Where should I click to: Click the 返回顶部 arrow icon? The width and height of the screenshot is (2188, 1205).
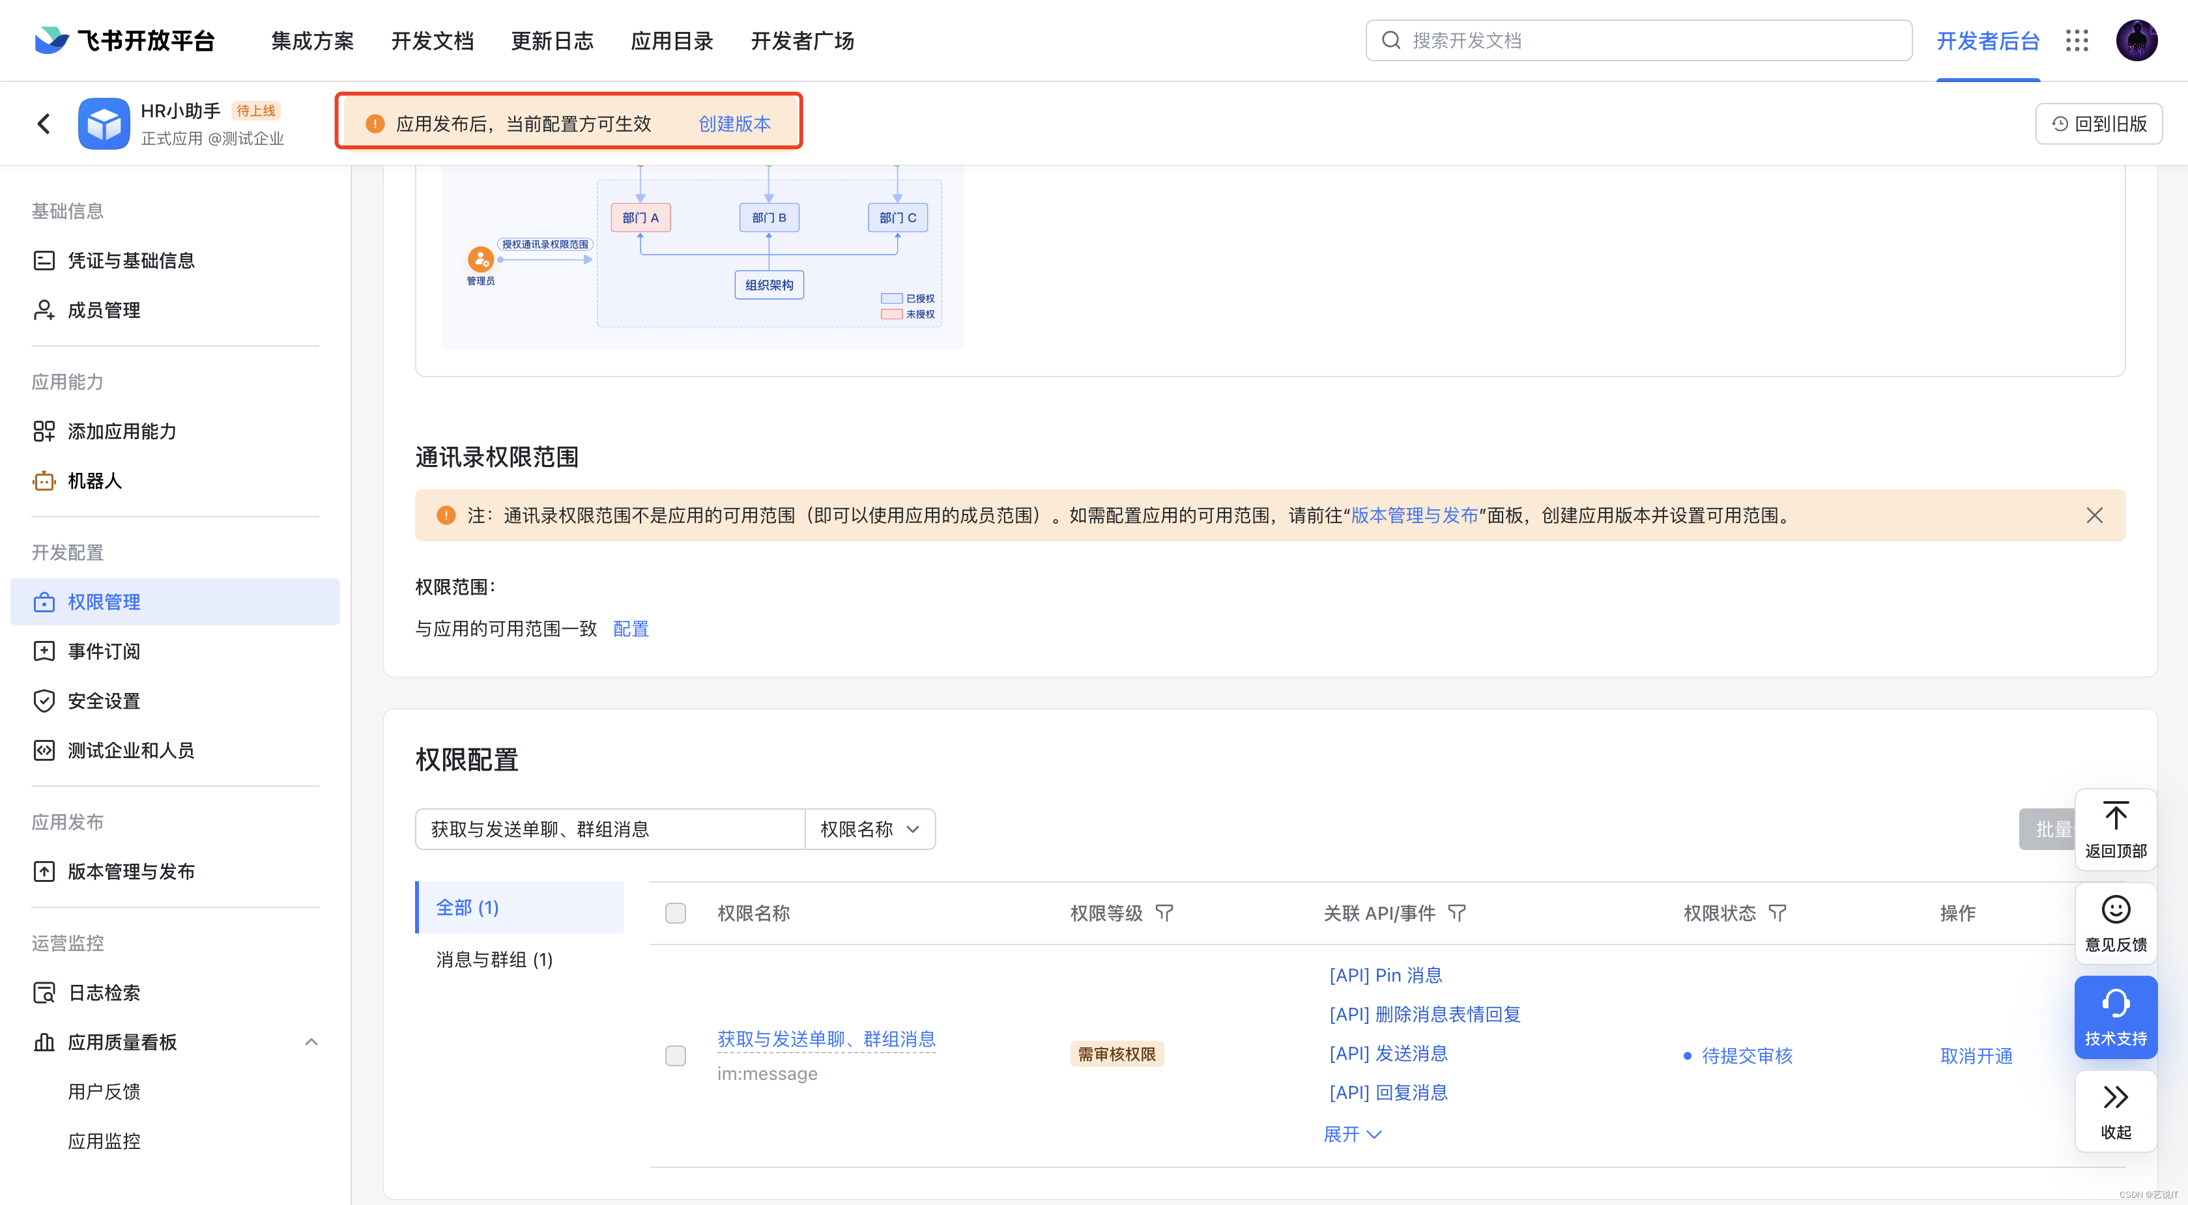(2115, 816)
